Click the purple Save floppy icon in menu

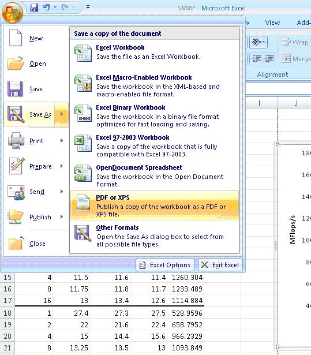point(15,89)
